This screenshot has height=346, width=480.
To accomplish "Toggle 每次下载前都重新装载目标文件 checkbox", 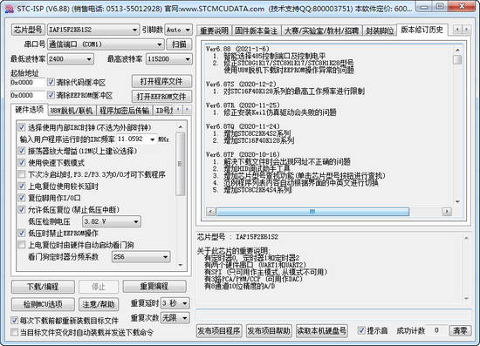I will pyautogui.click(x=14, y=321).
